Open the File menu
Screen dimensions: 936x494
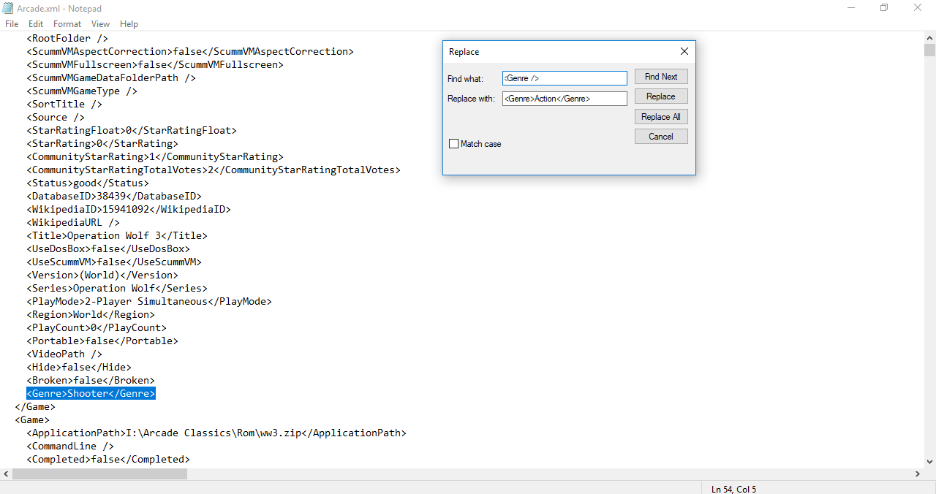12,24
